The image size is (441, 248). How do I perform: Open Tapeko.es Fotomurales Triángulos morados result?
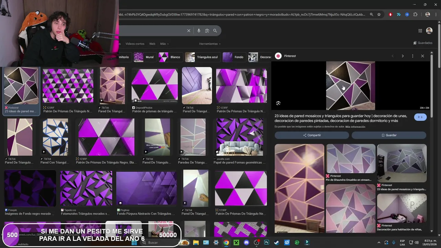[x=86, y=193]
